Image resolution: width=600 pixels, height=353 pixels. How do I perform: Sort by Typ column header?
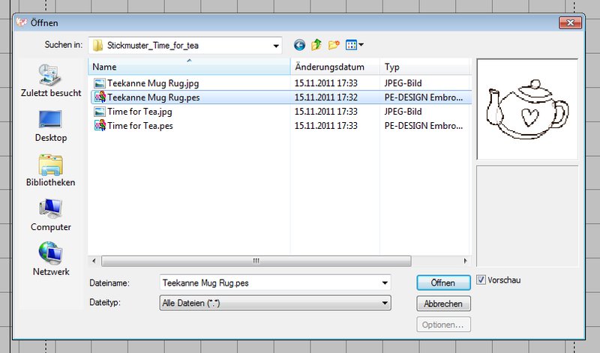click(x=424, y=67)
